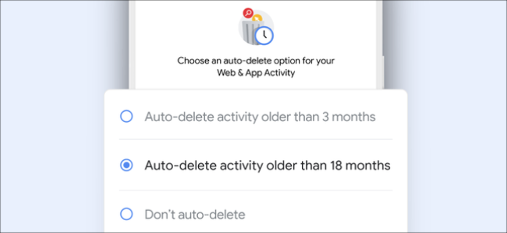Click "Auto-delete activity older than 3 months" label

[260, 117]
